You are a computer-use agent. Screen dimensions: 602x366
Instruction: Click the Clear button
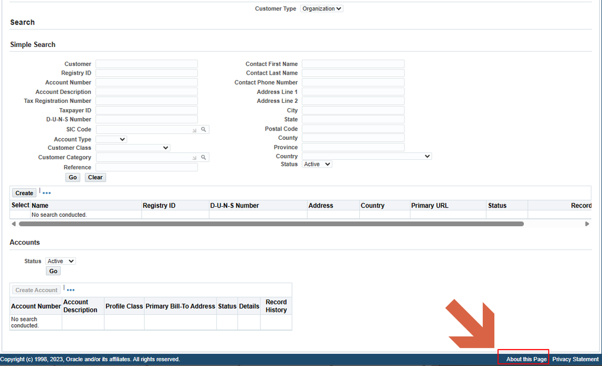coord(95,177)
